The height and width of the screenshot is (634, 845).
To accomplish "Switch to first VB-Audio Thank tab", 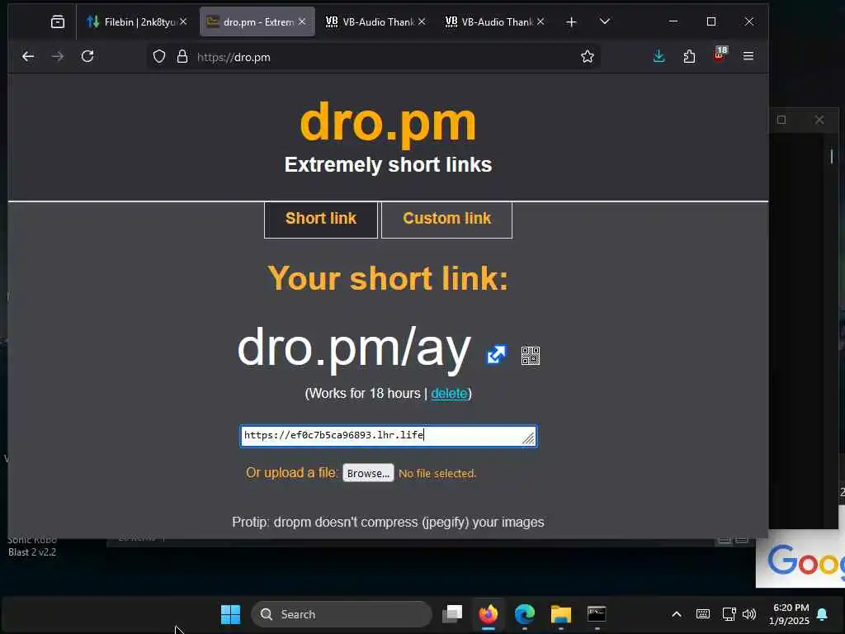I will (x=371, y=21).
